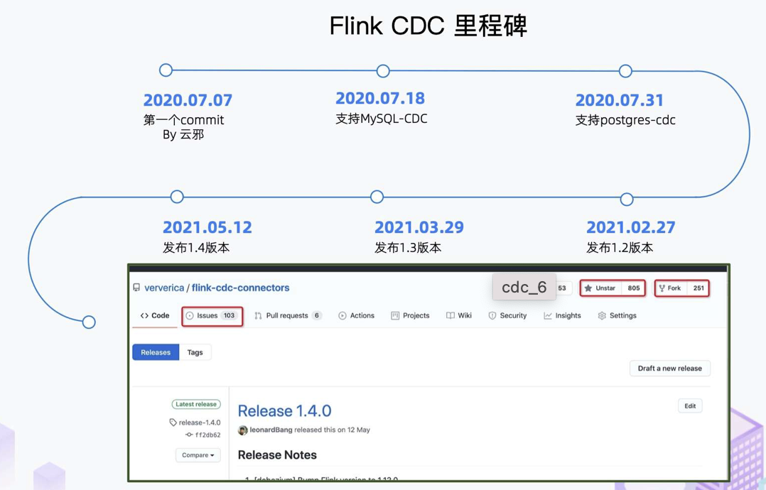
Task: Select the Releases button
Action: [x=156, y=352]
